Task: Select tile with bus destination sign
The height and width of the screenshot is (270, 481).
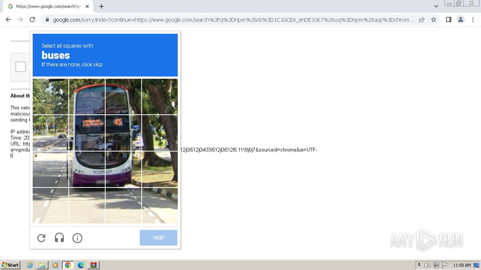Action: point(87,133)
